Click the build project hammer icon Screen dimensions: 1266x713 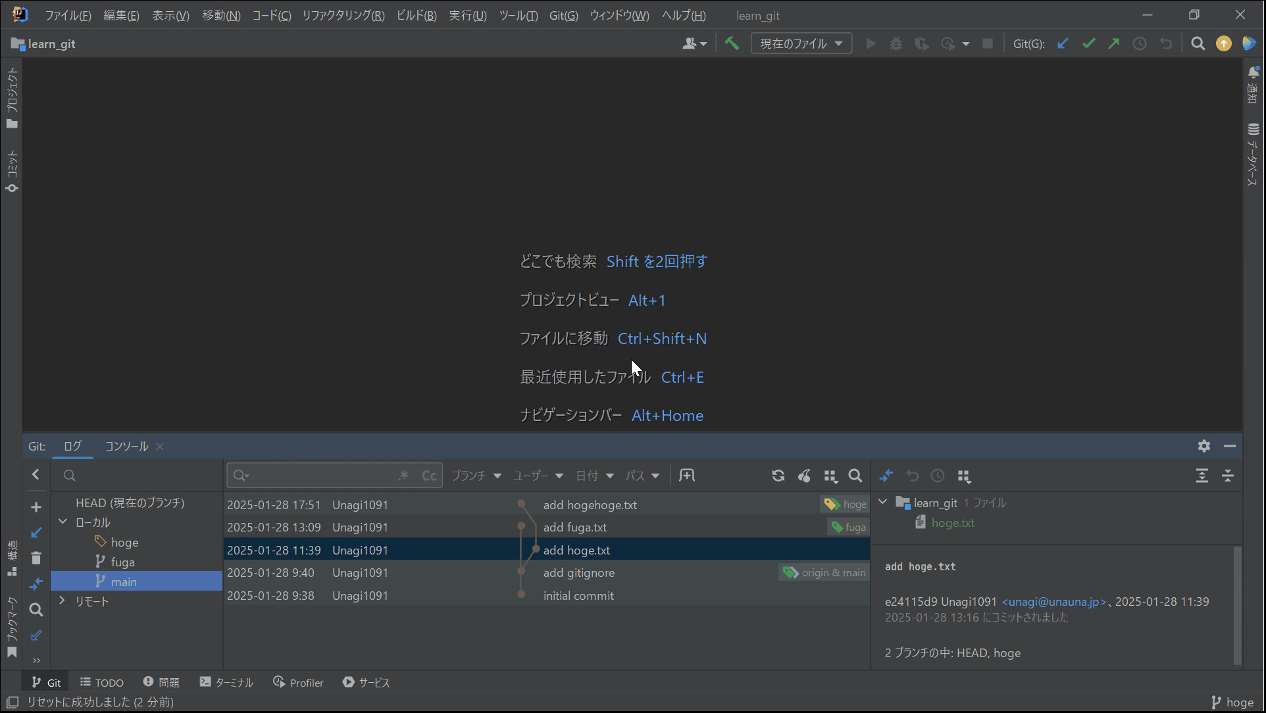click(732, 43)
